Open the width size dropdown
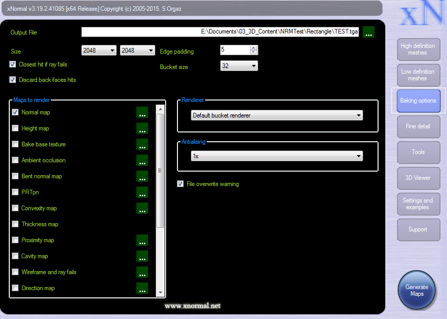The image size is (447, 319). coord(99,51)
